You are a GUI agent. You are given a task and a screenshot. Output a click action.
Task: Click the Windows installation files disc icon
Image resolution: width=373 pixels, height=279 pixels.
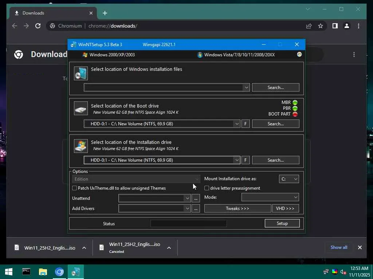[81, 73]
